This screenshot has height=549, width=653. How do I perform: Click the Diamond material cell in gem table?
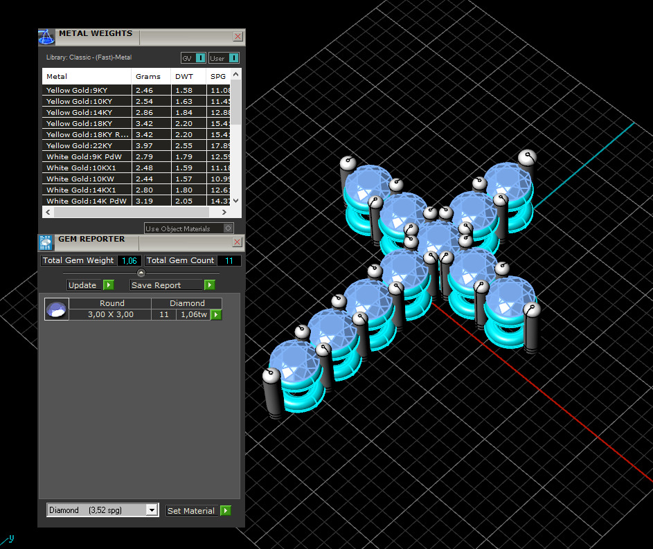pos(187,303)
